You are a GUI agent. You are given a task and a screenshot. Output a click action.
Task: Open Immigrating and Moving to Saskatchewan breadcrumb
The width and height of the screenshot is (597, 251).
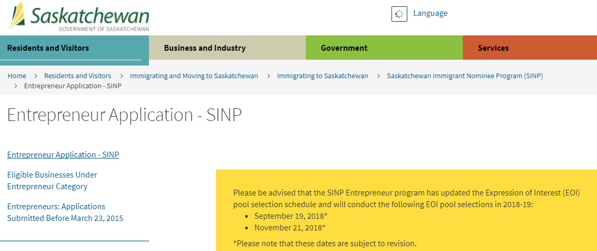[x=194, y=76]
